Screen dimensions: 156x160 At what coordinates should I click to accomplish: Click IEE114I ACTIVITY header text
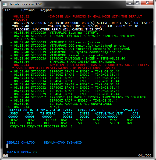40,110
